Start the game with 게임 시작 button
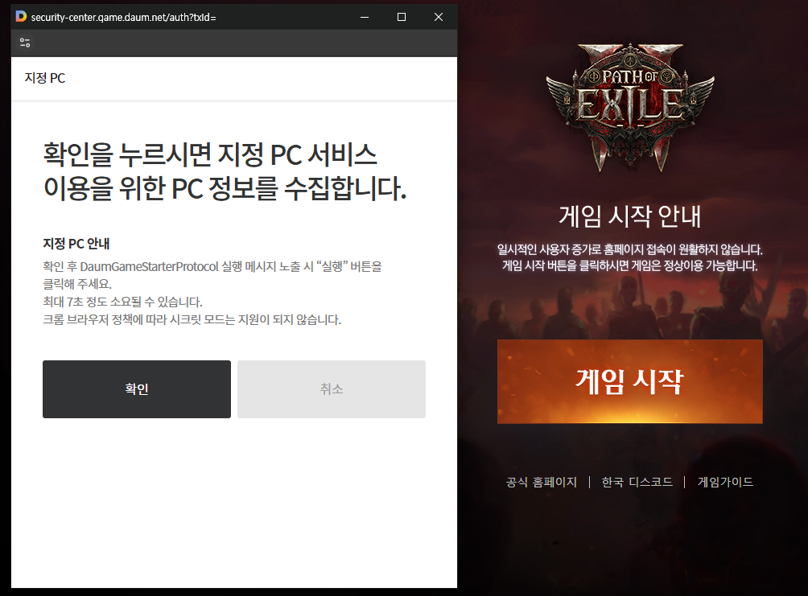Viewport: 808px width, 596px height. pos(629,381)
